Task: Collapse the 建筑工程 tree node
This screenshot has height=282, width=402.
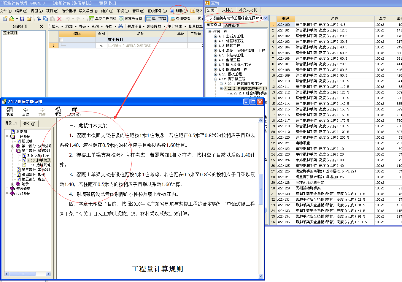Action: pos(210,31)
